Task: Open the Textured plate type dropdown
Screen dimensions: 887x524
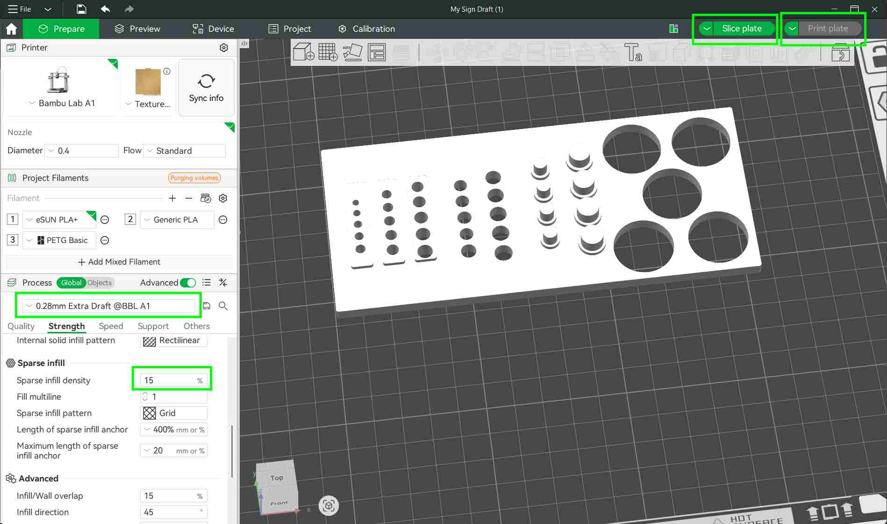Action: [147, 104]
